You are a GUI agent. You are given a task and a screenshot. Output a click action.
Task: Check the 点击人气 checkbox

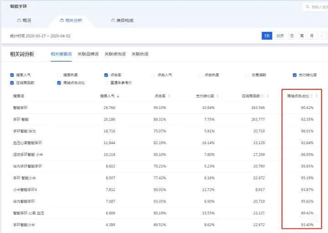(x=153, y=75)
